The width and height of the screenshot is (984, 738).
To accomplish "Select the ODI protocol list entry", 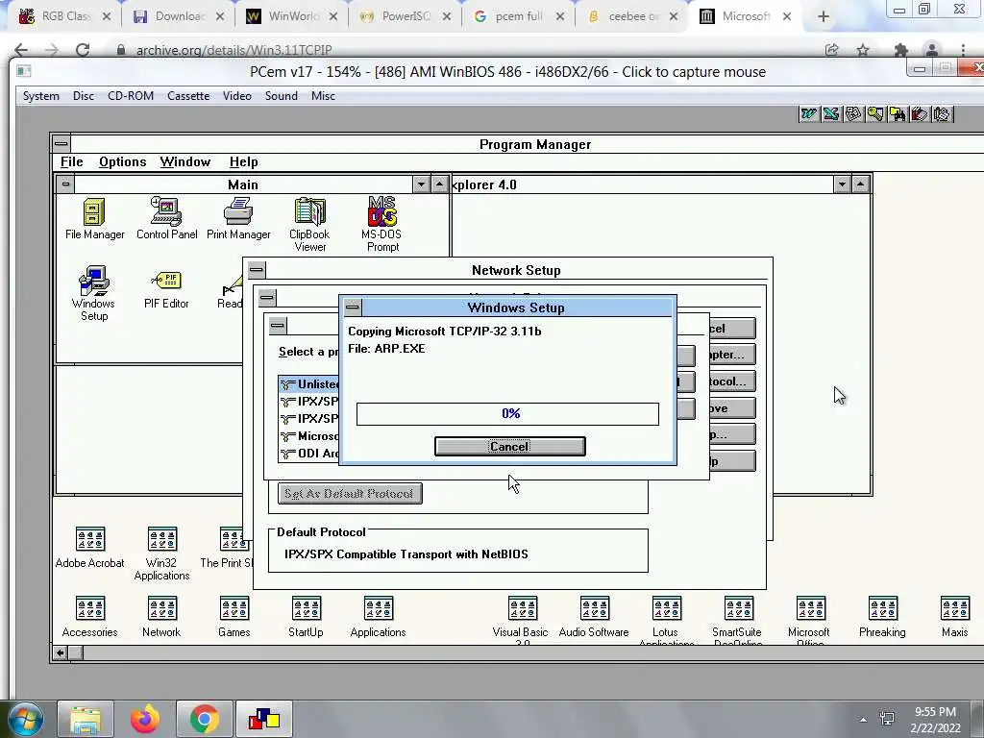I will (x=309, y=454).
